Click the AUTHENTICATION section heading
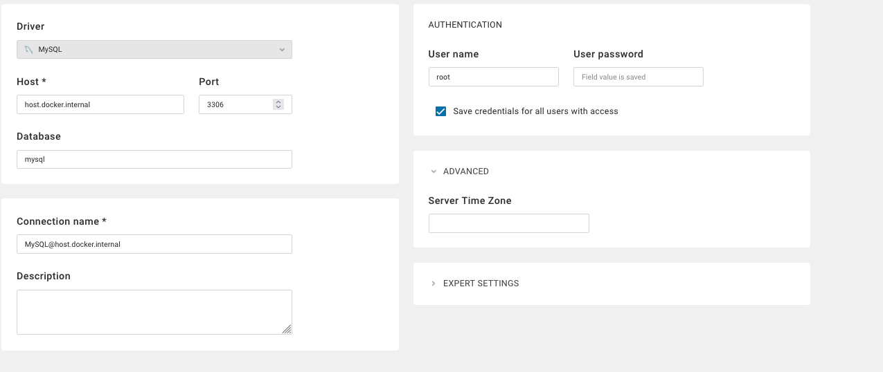The image size is (883, 372). (x=465, y=25)
